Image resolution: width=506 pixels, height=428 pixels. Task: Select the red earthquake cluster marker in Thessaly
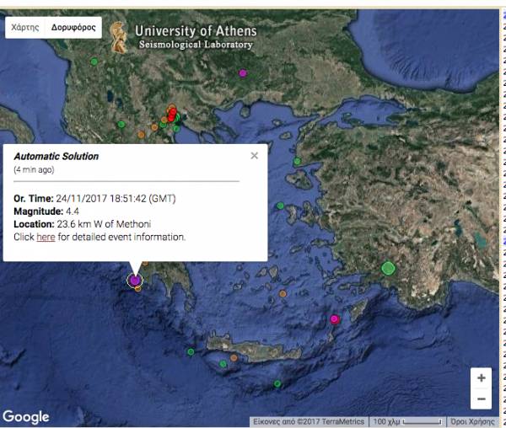pos(172,114)
